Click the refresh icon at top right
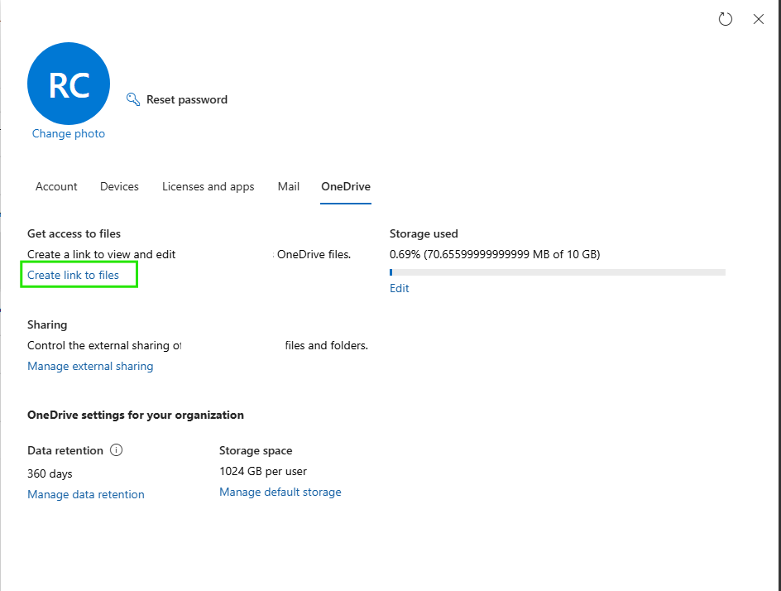The height and width of the screenshot is (591, 781). [726, 19]
